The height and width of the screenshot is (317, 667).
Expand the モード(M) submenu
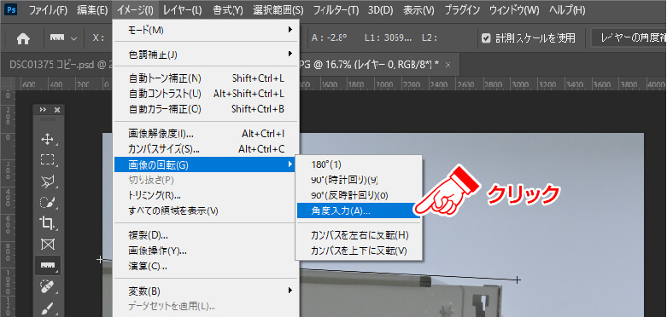pos(207,30)
